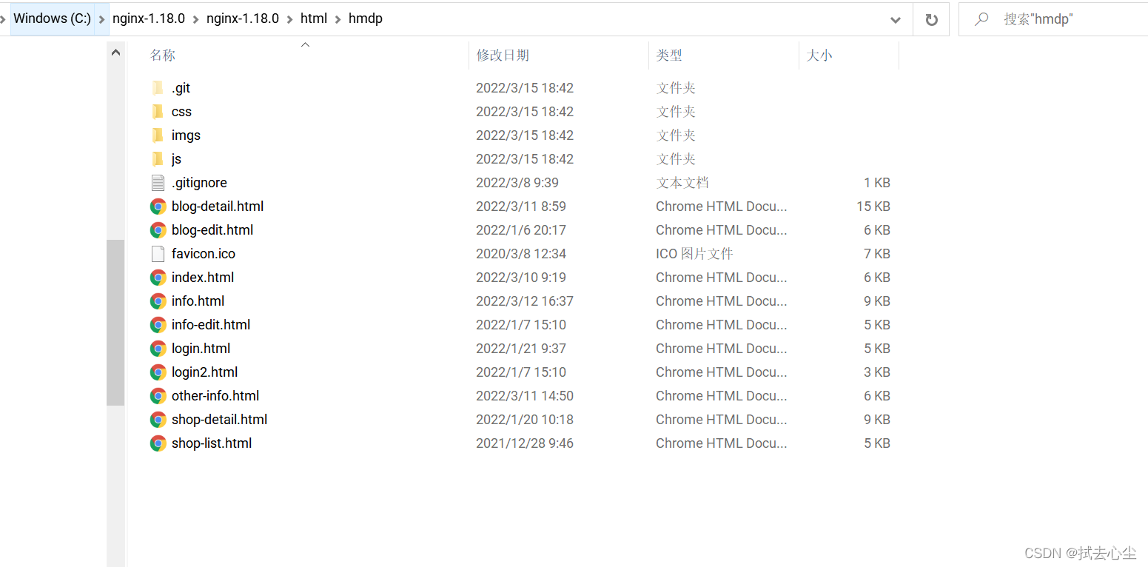The image size is (1148, 567).
Task: Click the 文本文档 type cell
Action: click(682, 183)
